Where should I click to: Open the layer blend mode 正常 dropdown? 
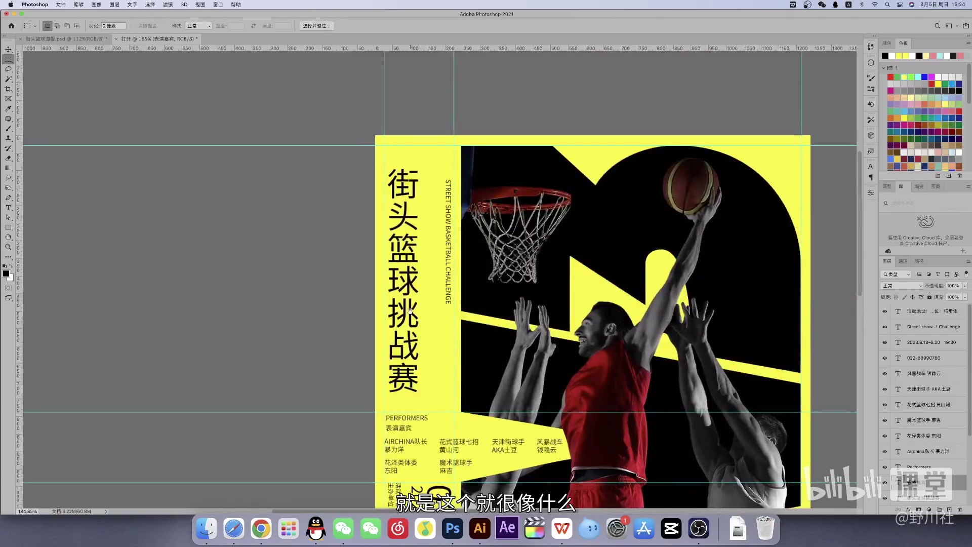[x=902, y=286]
